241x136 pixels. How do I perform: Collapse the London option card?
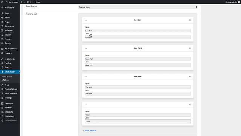coord(86,20)
